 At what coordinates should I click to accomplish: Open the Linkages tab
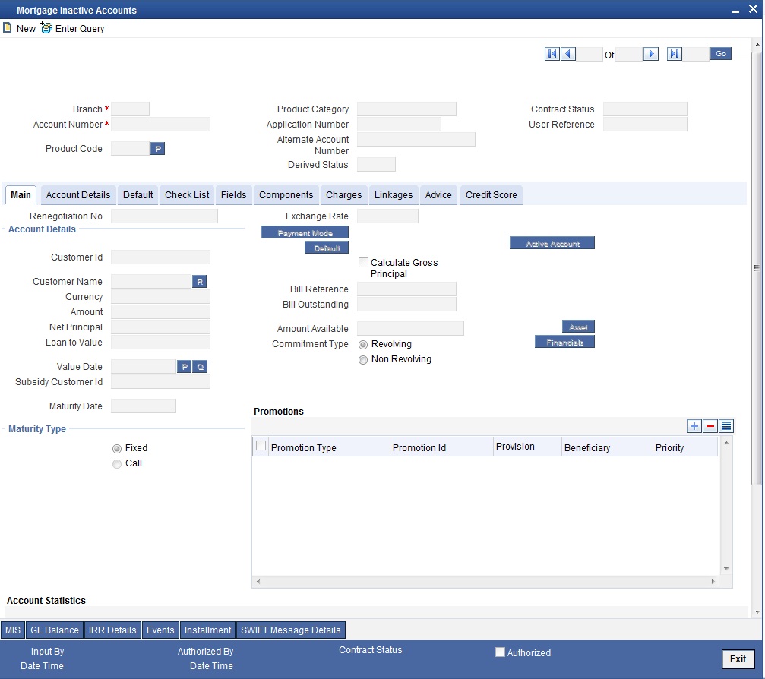394,195
